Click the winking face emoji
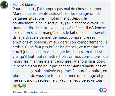 15,86
